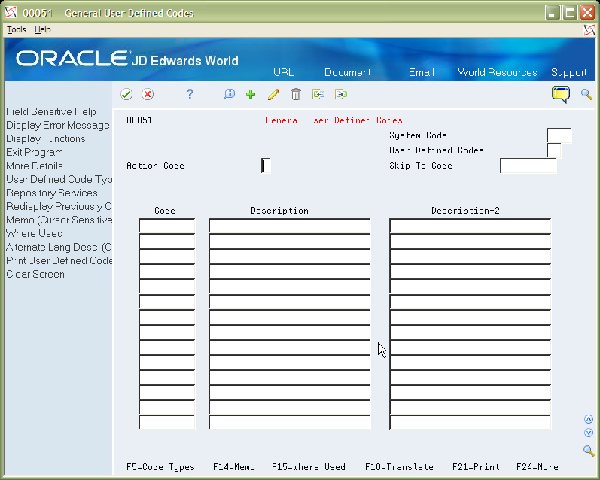
Task: Select Print User Defined Codes option
Action: click(59, 260)
